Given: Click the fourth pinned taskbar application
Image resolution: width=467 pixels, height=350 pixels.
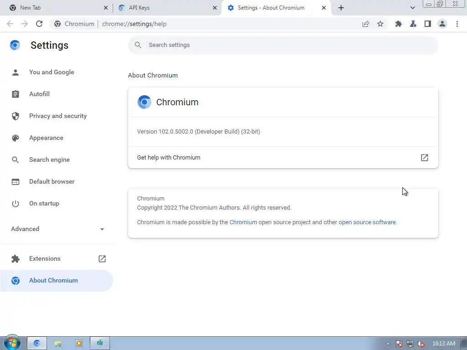Looking at the screenshot, I should click(x=100, y=344).
